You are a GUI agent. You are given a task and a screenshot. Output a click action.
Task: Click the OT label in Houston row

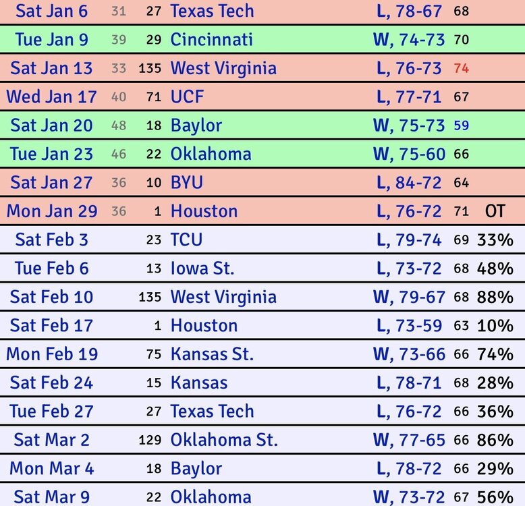point(495,211)
